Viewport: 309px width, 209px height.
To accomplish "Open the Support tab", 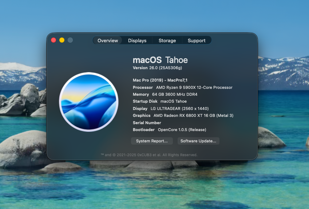I will pyautogui.click(x=197, y=40).
